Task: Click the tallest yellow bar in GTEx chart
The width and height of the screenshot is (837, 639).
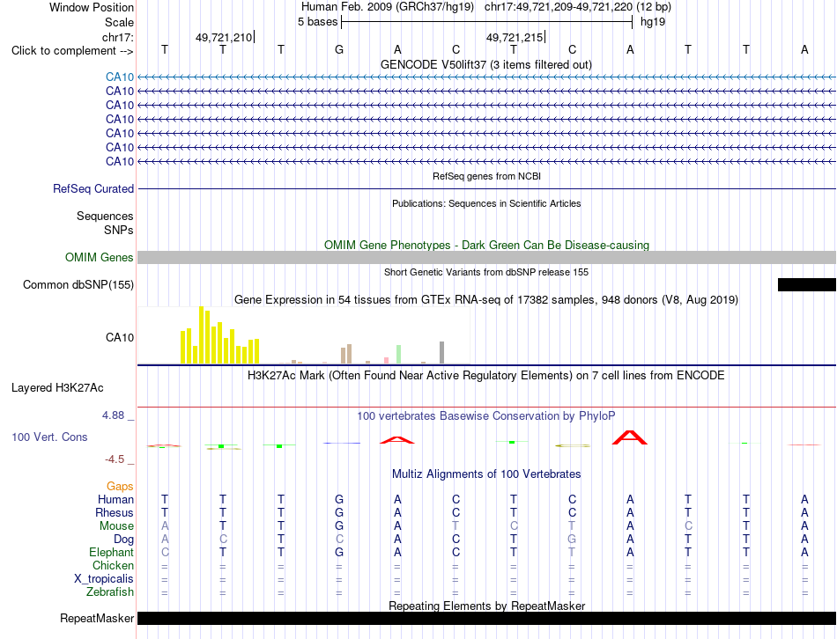Action: pos(202,335)
